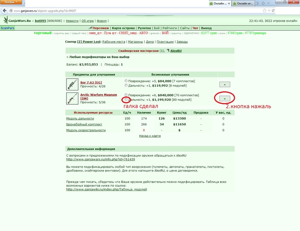The width and height of the screenshot is (300, 231).
Task: Open the ganjawars.ru info.php?id=761459 link
Action: coord(100,159)
